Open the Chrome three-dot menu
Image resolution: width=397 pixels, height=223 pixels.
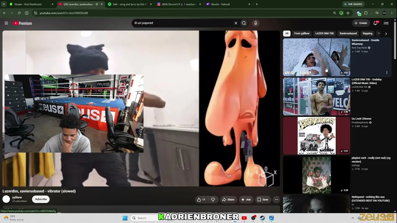pos(392,13)
